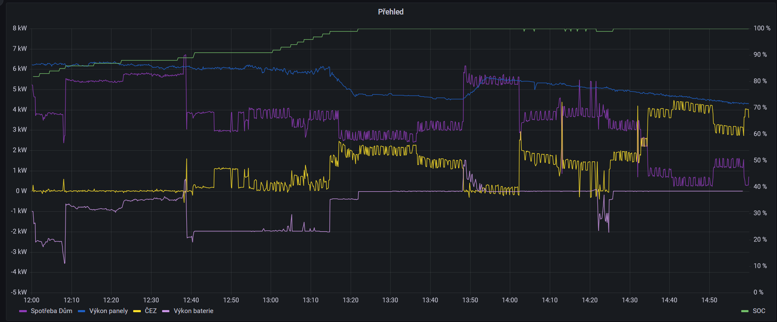The height and width of the screenshot is (322, 777).
Task: Click the 12:20 time axis label
Action: pyautogui.click(x=111, y=300)
